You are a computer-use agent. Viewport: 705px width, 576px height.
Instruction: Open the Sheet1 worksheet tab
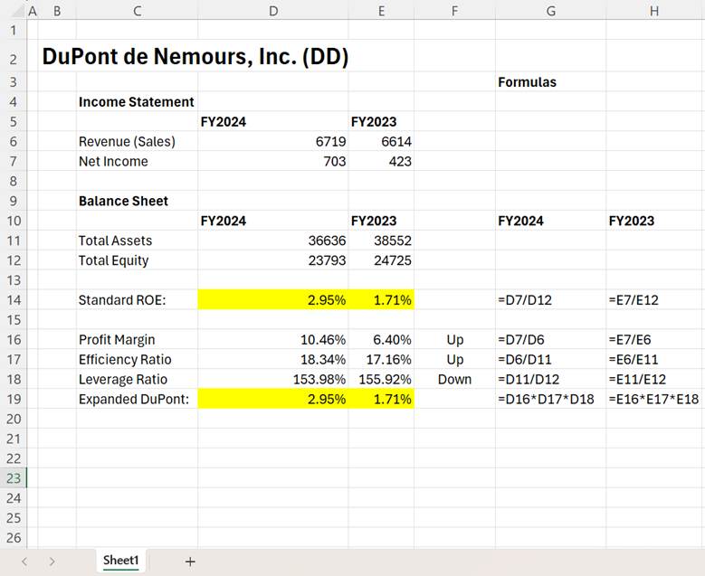pyautogui.click(x=121, y=561)
